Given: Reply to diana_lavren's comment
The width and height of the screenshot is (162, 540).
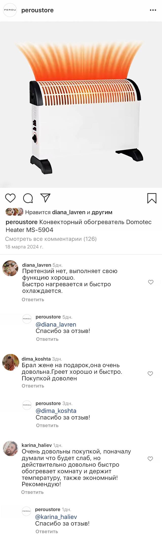Looking at the screenshot, I should point(33,300).
